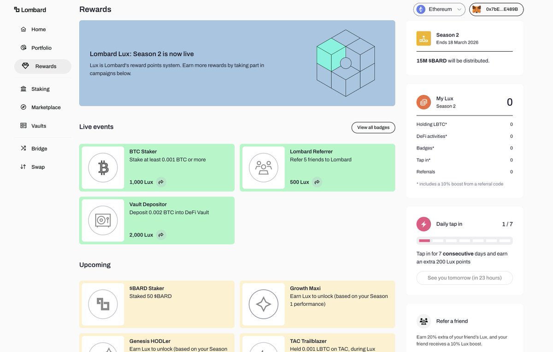
Task: Click the Swap arrows icon
Action: click(x=24, y=167)
